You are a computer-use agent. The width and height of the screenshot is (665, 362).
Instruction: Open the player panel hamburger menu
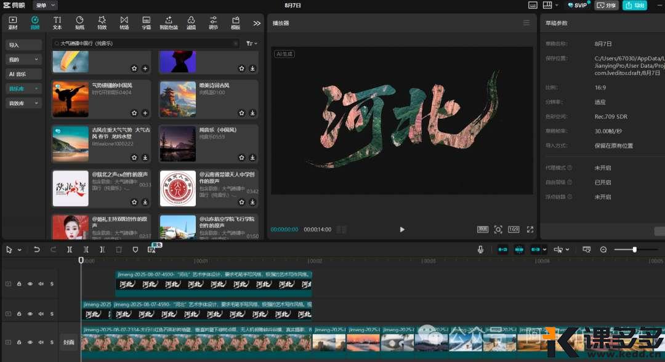click(x=526, y=23)
